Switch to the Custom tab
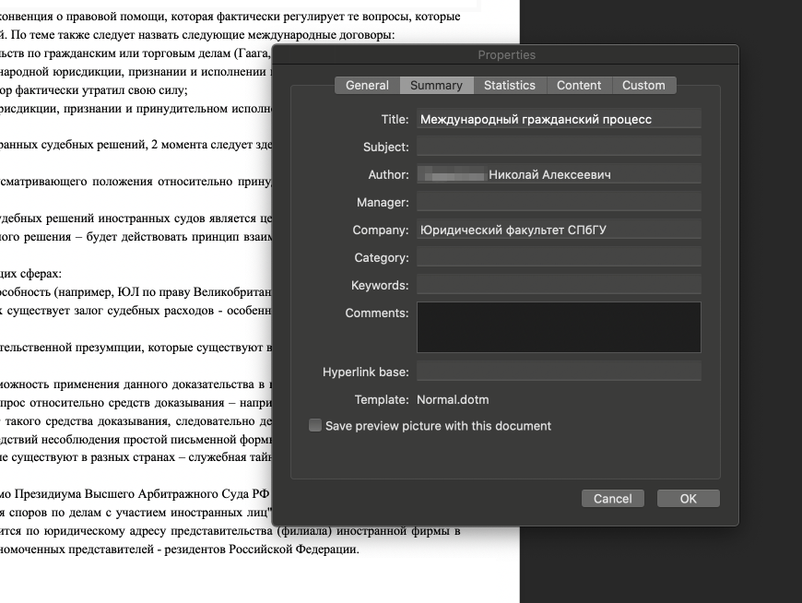Image resolution: width=802 pixels, height=603 pixels. point(643,86)
